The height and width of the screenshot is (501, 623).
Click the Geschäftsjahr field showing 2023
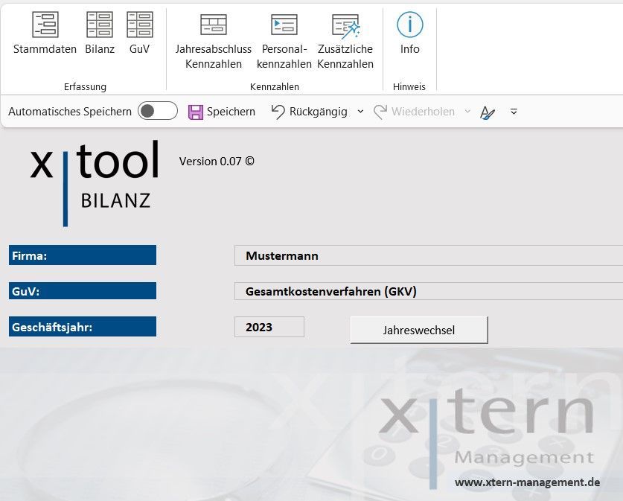(x=269, y=327)
